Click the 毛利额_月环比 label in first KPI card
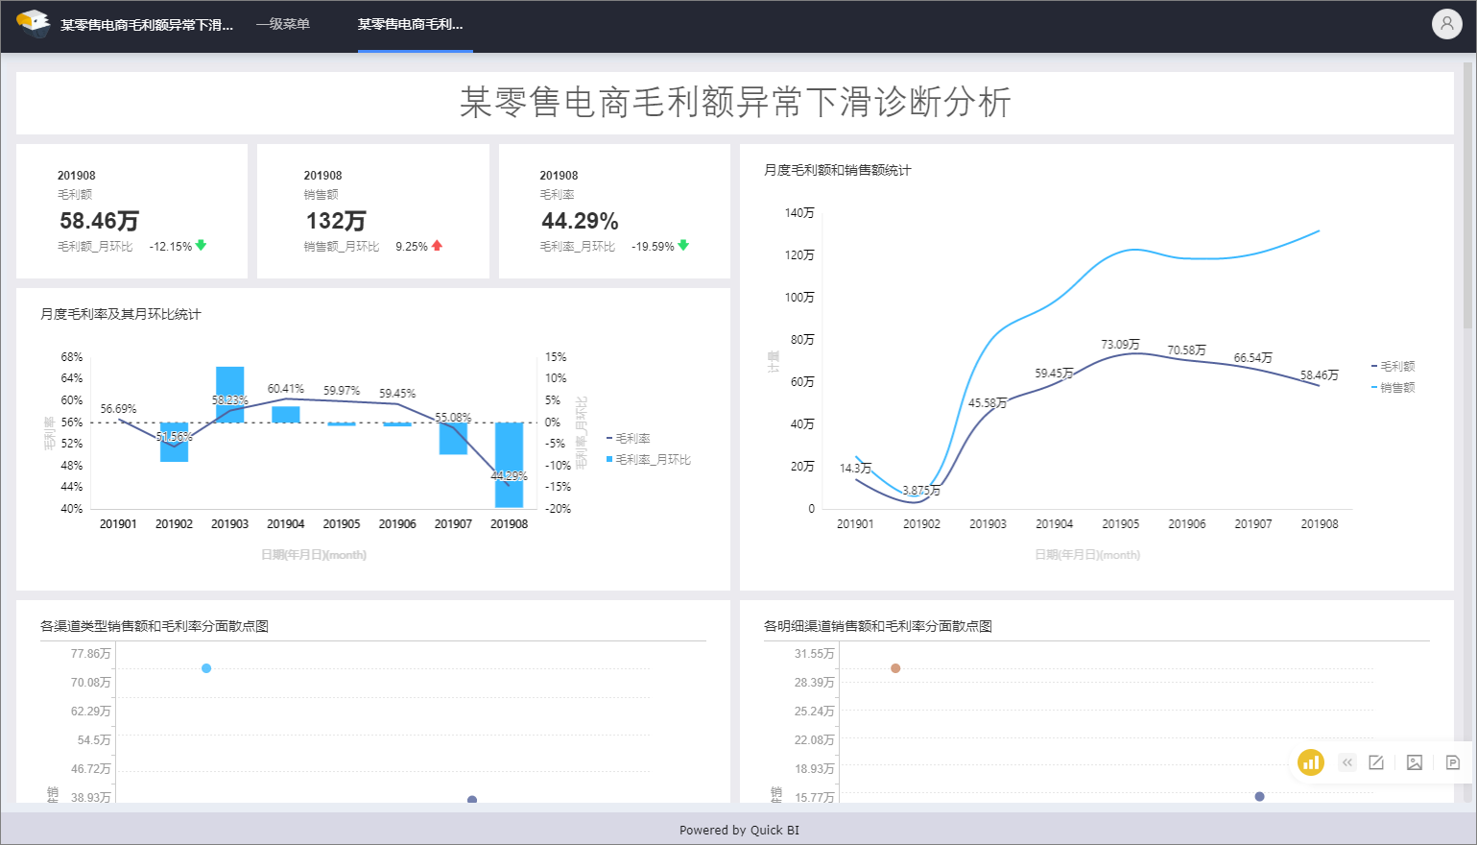The width and height of the screenshot is (1477, 845). (95, 247)
